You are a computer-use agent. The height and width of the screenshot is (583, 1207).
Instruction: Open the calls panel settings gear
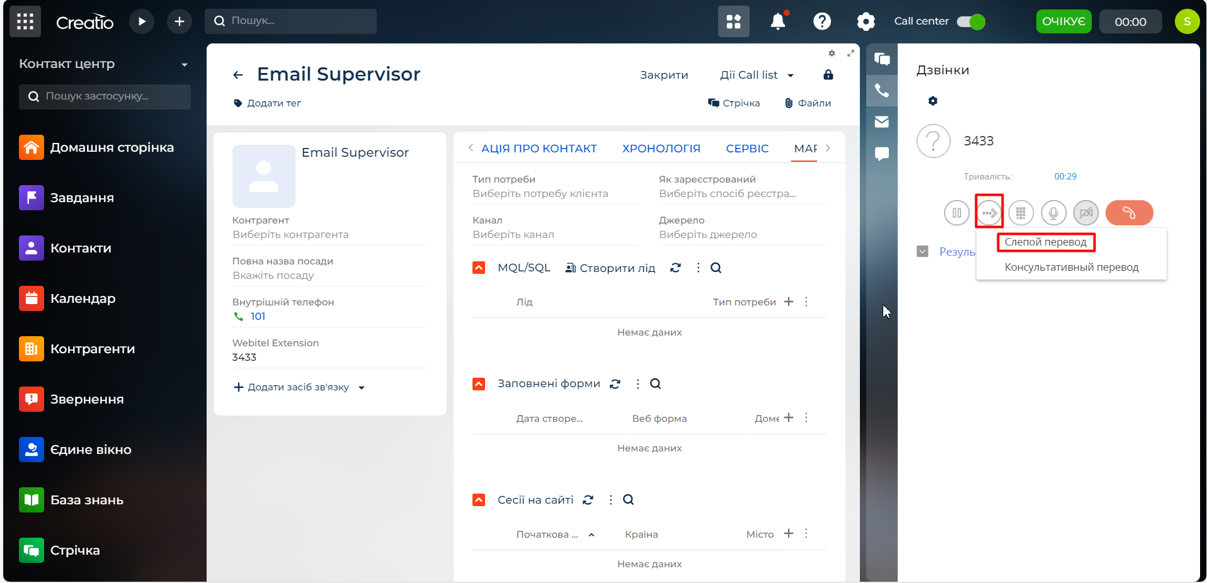(933, 101)
